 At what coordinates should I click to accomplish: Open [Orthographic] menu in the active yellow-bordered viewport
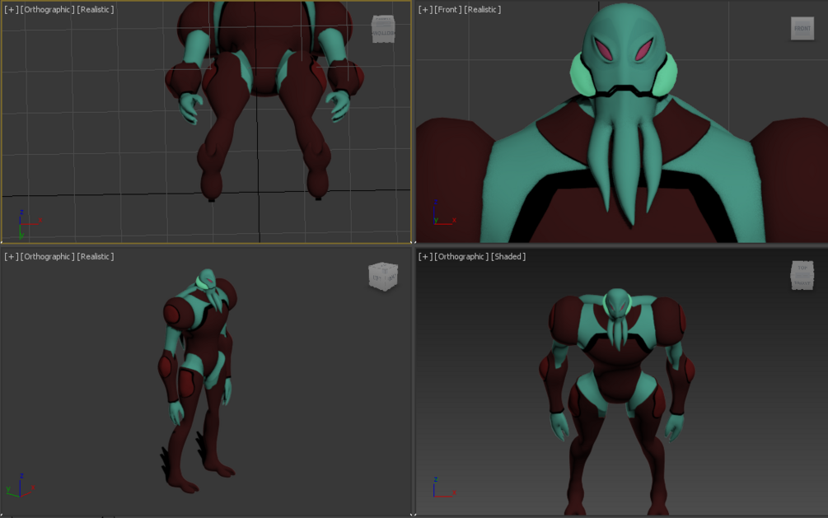coord(48,10)
